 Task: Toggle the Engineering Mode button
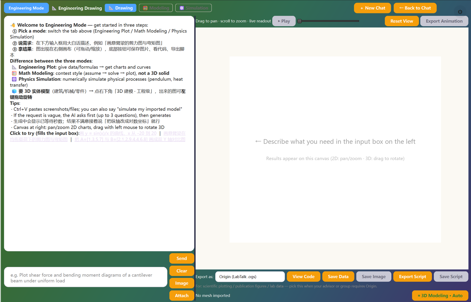(x=26, y=8)
